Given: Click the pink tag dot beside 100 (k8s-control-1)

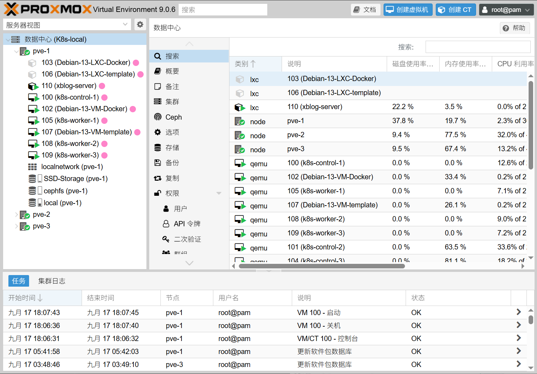Looking at the screenshot, I should (x=104, y=98).
